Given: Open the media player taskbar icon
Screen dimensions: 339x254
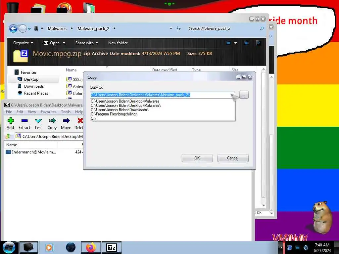Looking at the screenshot, I should pos(49,247).
